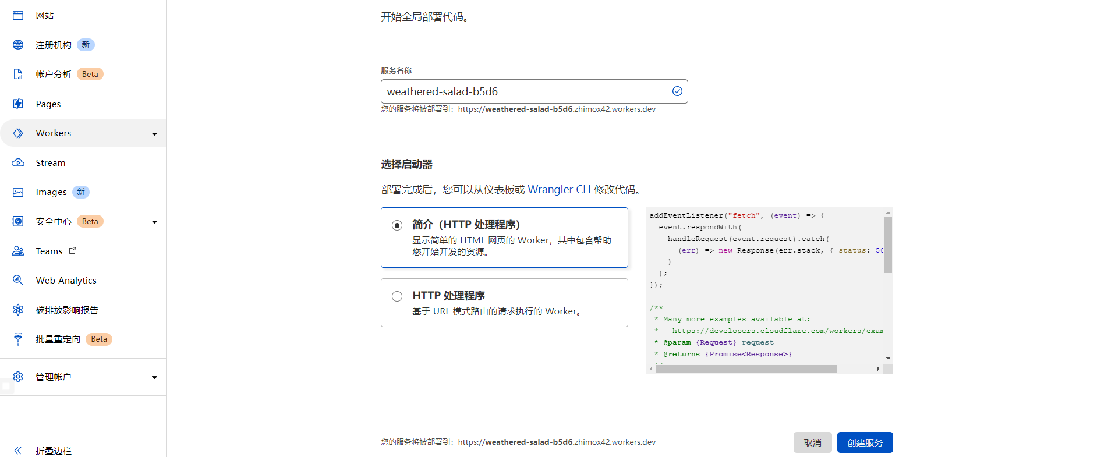Viewport: 1108px width, 457px height.
Task: Click the 服务名称 input field
Action: (x=524, y=92)
